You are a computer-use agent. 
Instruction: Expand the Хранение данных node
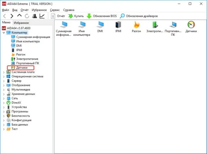pyautogui.click(x=4, y=94)
